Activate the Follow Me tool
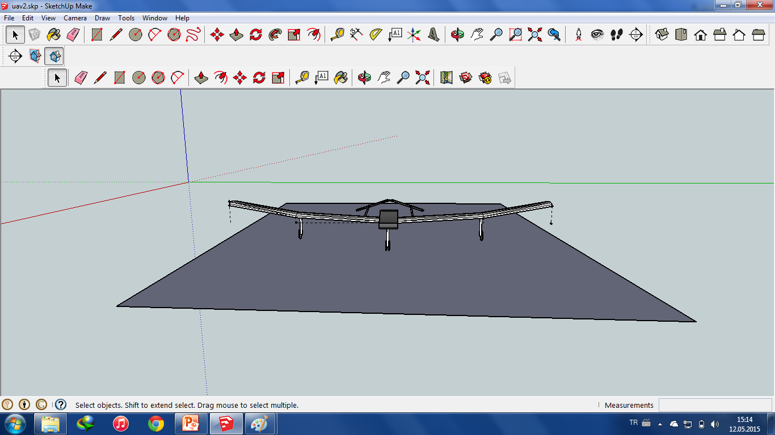775x435 pixels. (x=275, y=35)
